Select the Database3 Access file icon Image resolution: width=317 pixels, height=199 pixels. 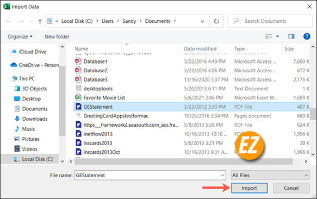point(78,79)
